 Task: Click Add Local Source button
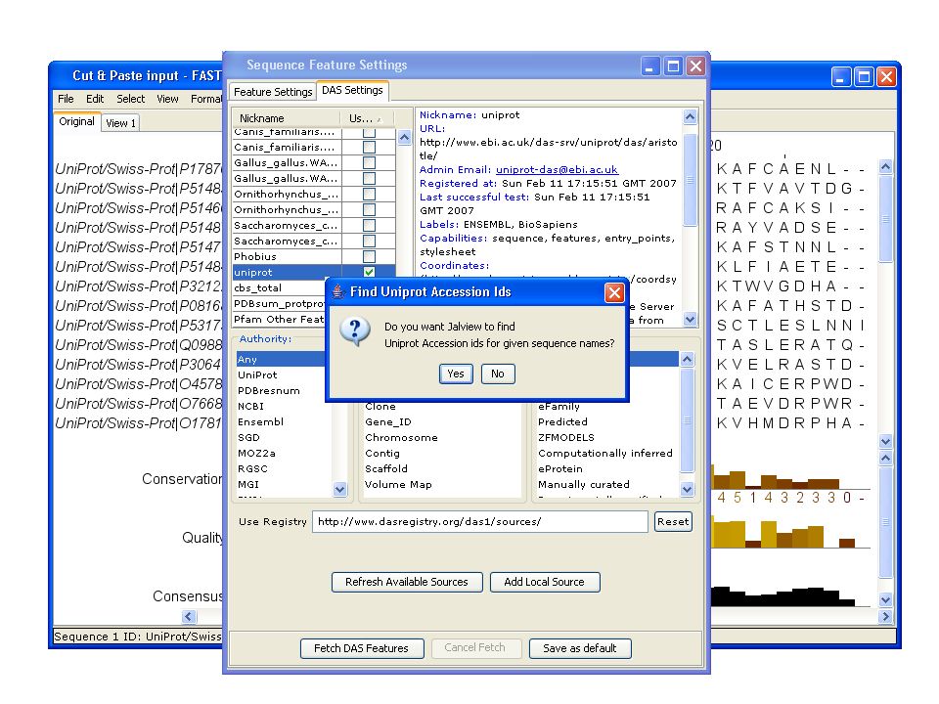coord(545,582)
